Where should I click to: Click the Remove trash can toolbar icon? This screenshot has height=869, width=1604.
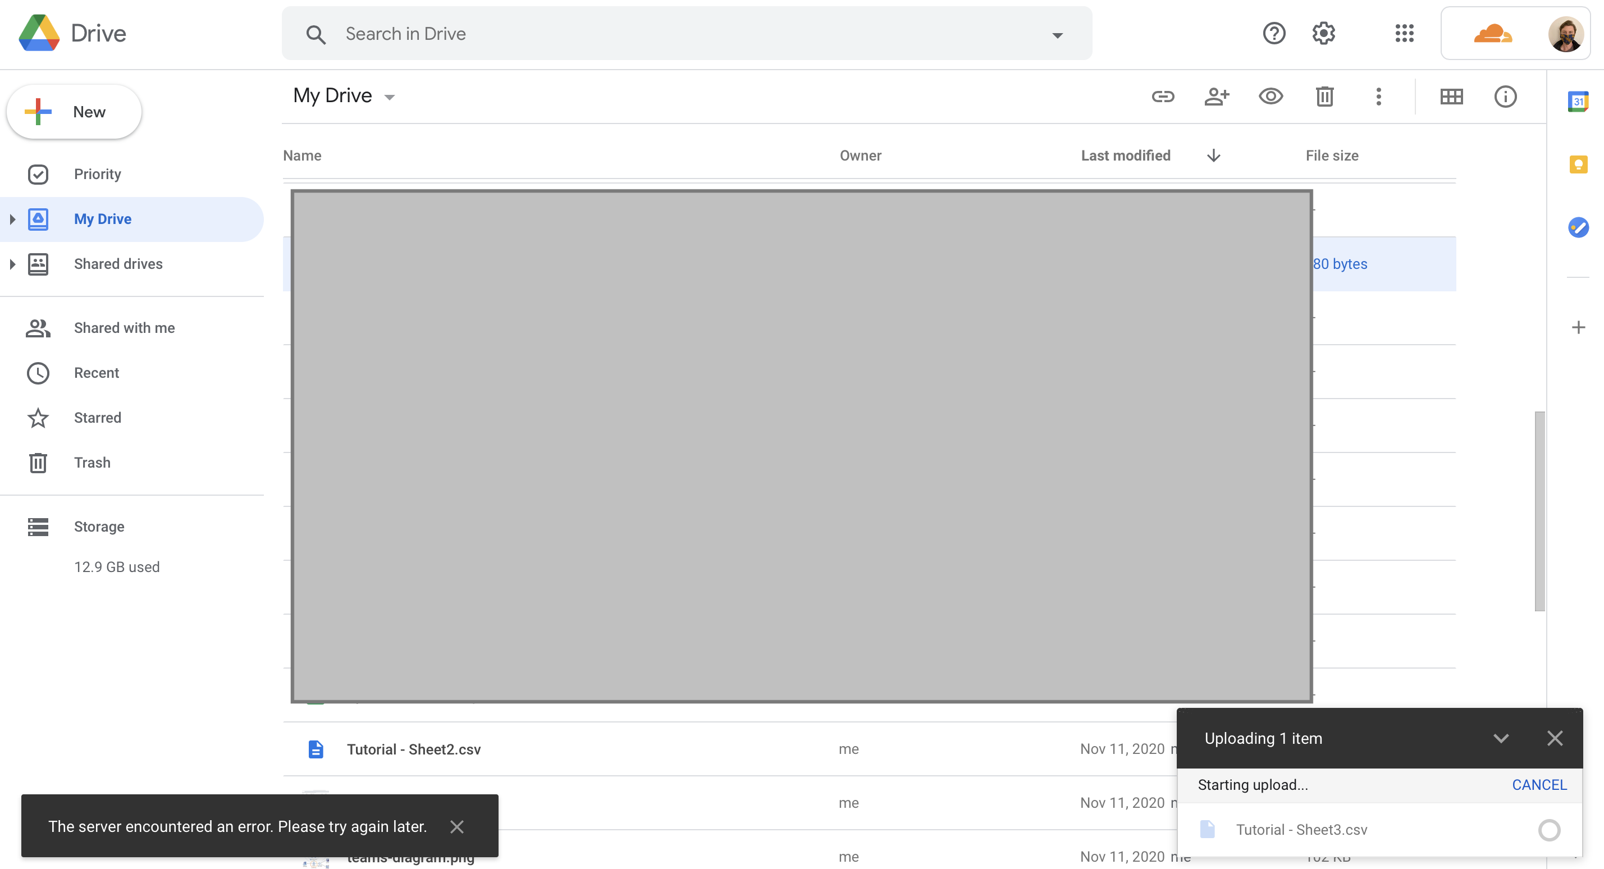[x=1324, y=97]
